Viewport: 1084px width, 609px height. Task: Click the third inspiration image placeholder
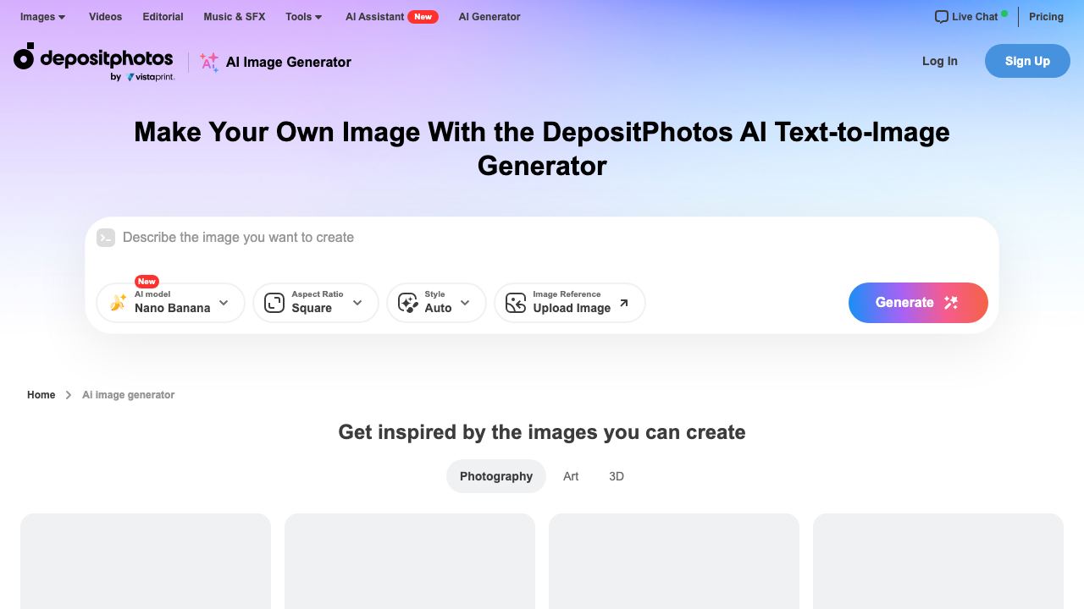[x=674, y=561]
